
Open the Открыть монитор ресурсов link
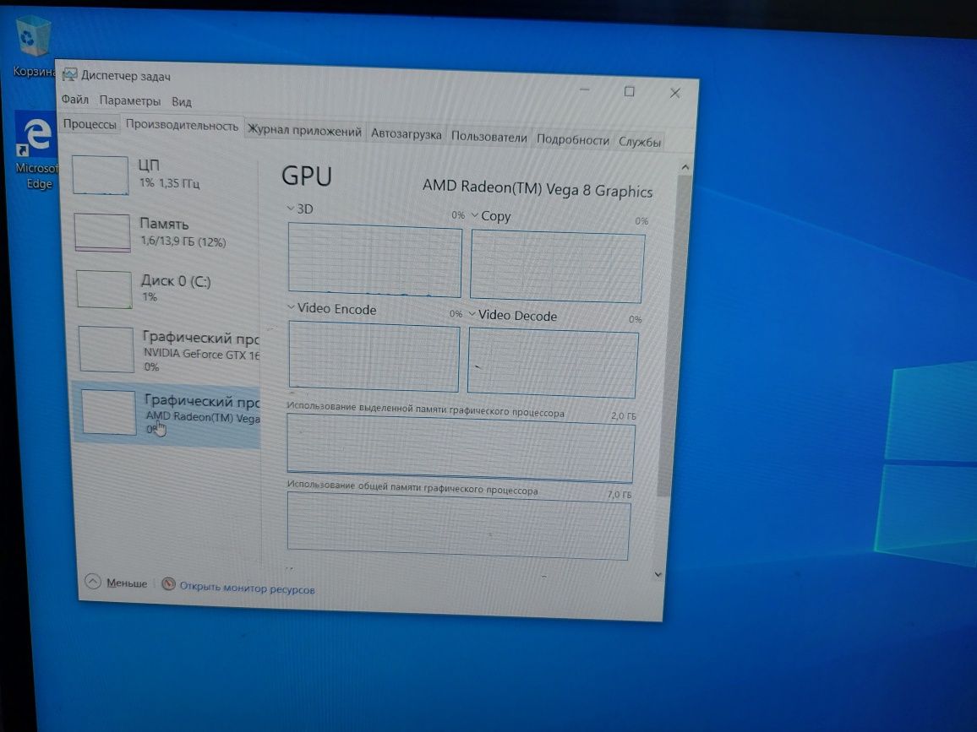click(x=247, y=588)
